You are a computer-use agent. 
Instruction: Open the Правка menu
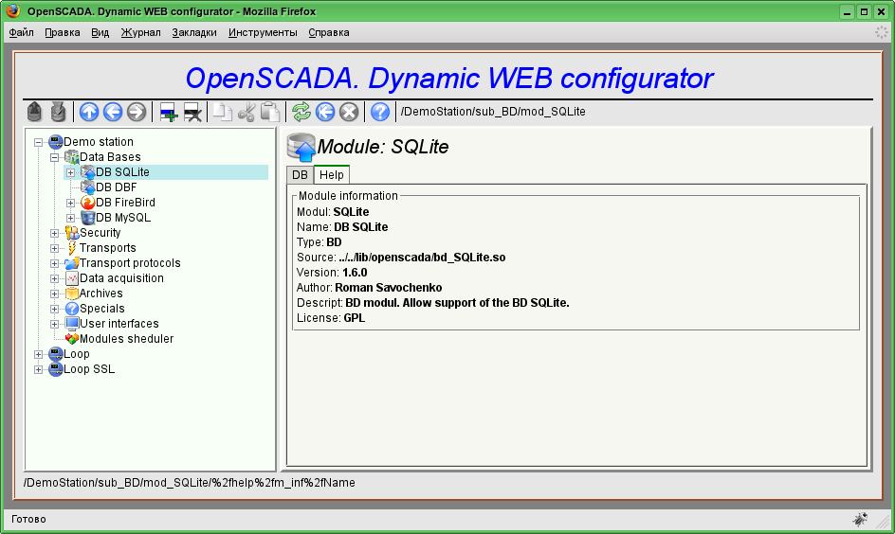point(63,32)
